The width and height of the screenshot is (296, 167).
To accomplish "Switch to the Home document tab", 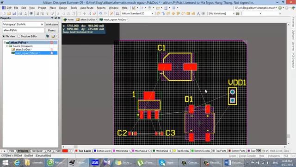I will coord(68,19).
